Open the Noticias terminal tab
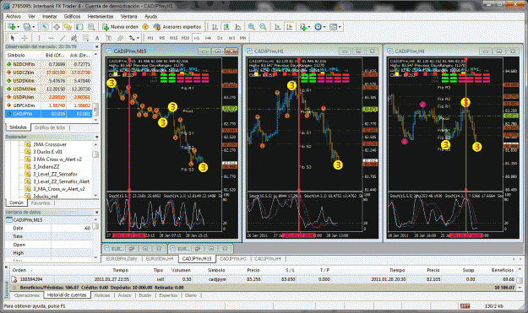The height and width of the screenshot is (313, 528). 102,295
